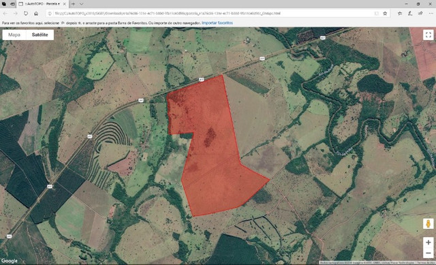Open the share page icon
This screenshot has width=436, height=265.
[x=420, y=14]
